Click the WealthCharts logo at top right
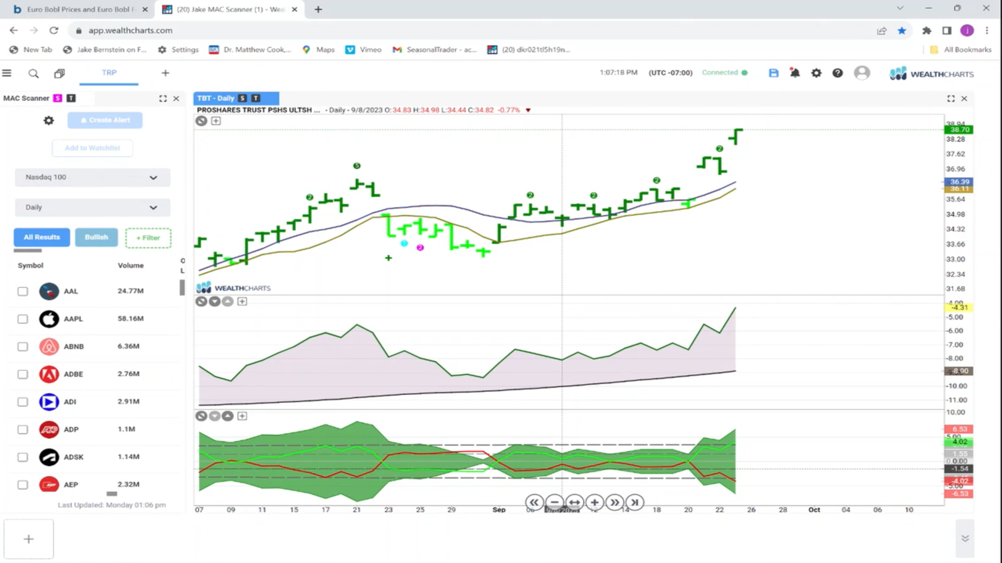 [x=932, y=74]
